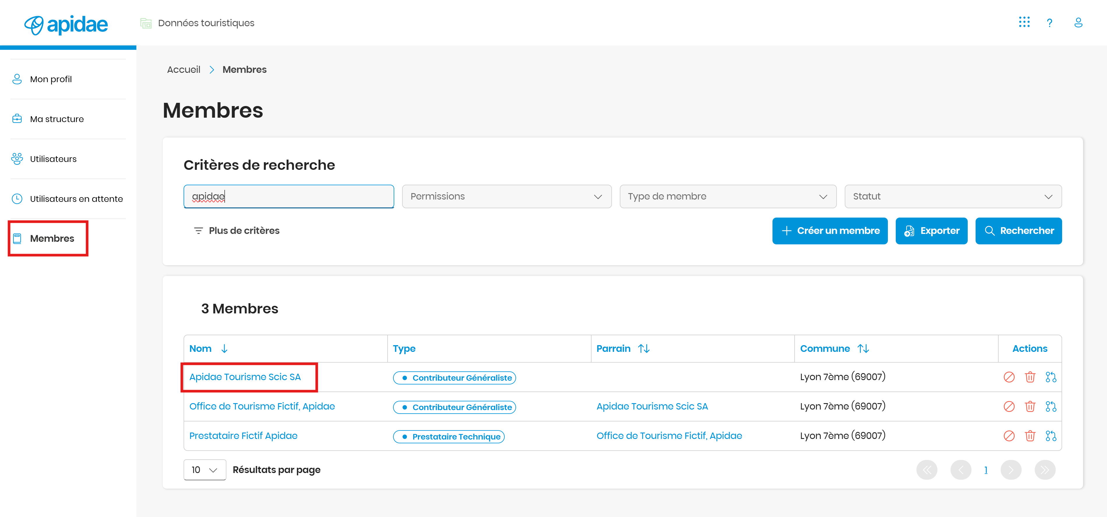
Task: Go to previous results page
Action: (961, 470)
